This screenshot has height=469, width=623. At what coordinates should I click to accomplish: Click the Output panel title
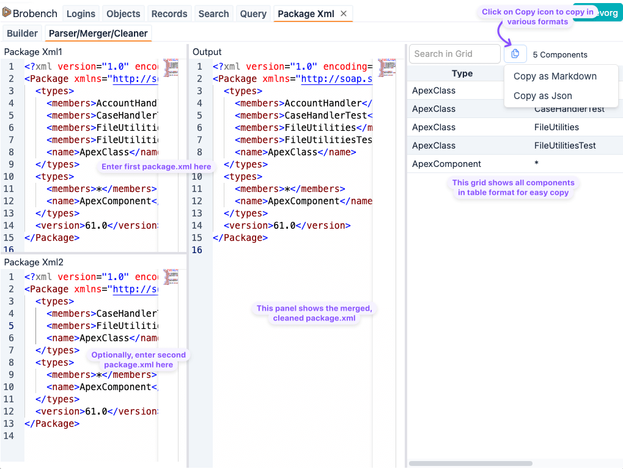(x=207, y=52)
